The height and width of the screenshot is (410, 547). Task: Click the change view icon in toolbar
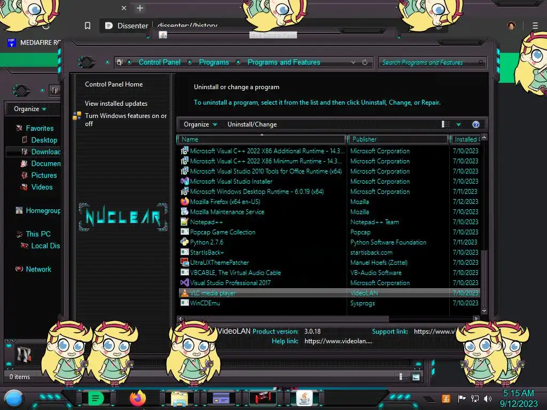446,124
